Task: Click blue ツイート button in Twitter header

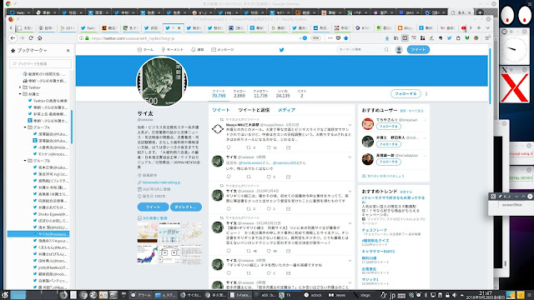Action: pos(418,50)
